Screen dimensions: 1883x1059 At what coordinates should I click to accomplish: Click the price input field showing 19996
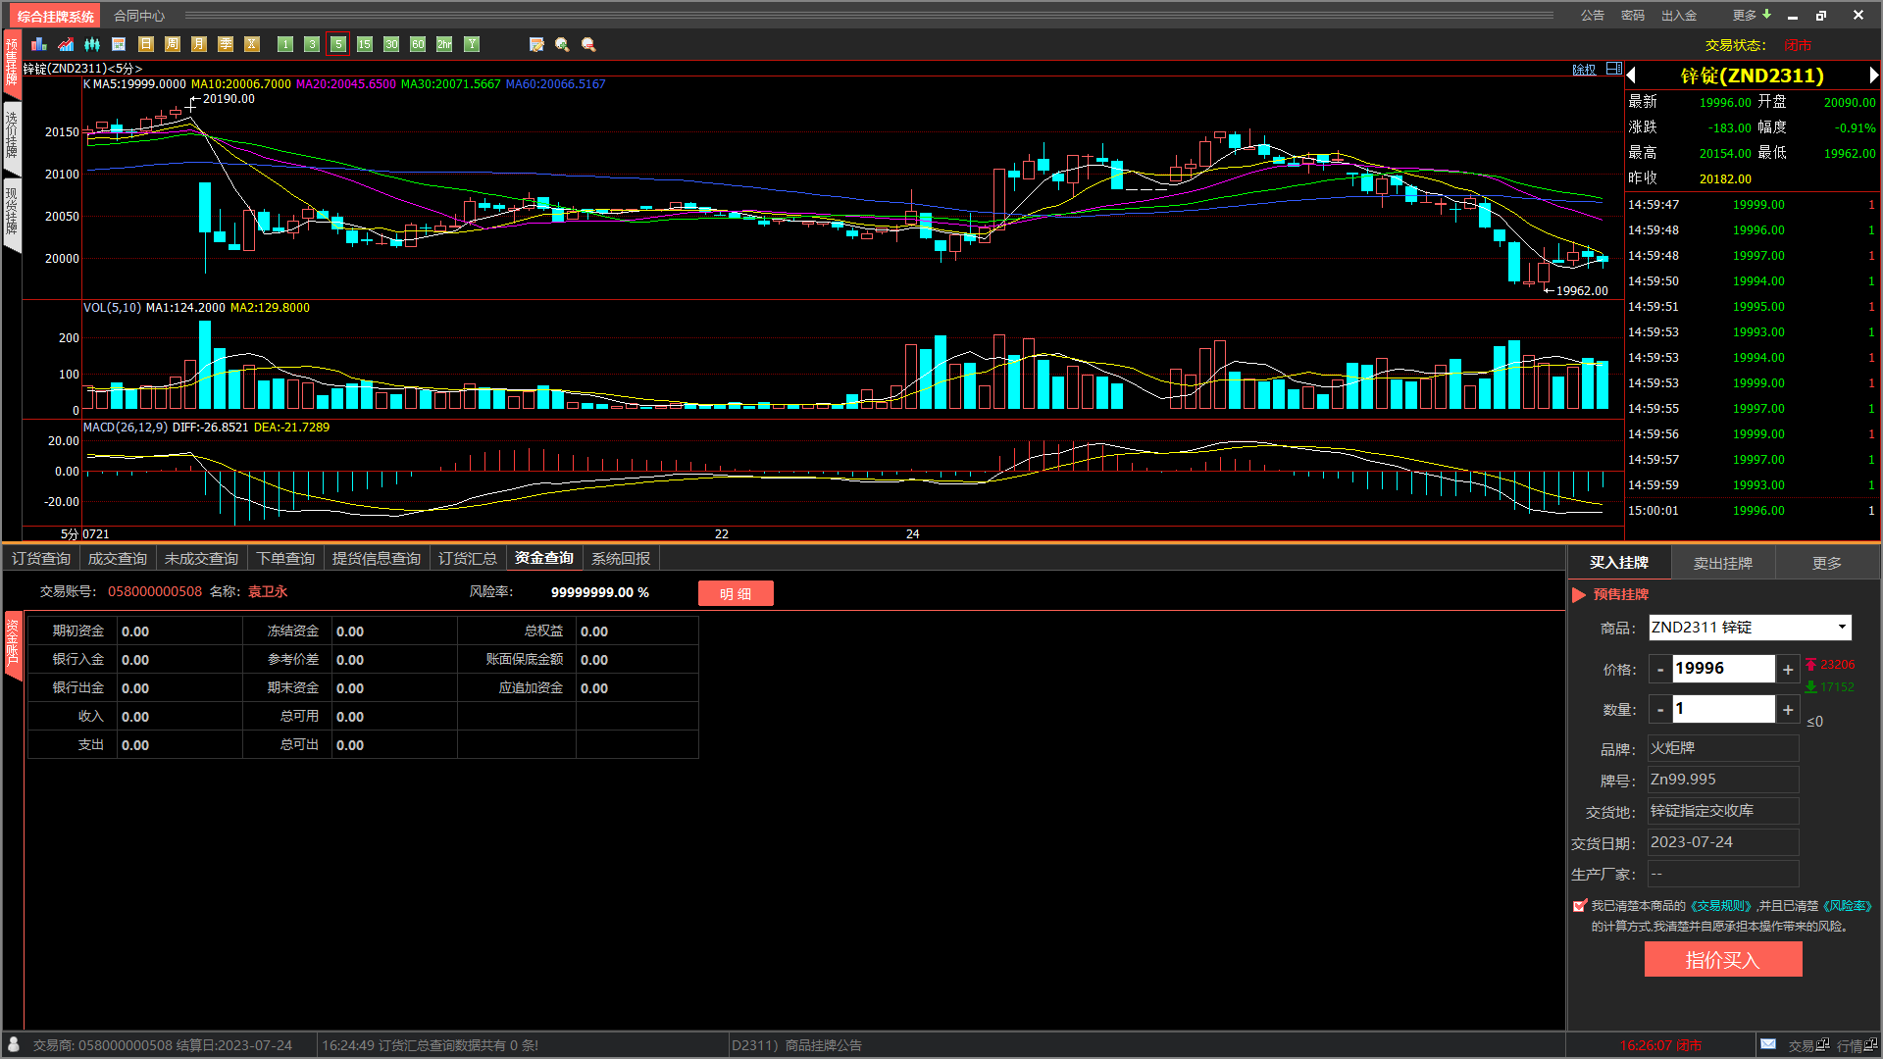[x=1723, y=669]
